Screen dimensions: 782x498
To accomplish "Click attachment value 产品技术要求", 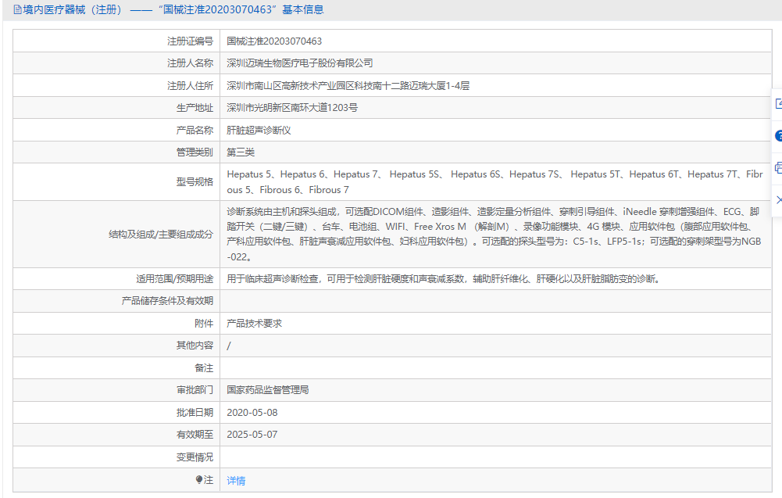I will click(x=254, y=324).
